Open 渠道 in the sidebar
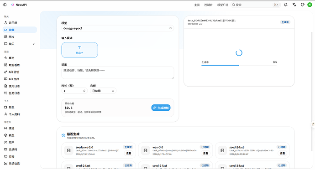Screen dimensions: 315x170 pyautogui.click(x=20, y=129)
